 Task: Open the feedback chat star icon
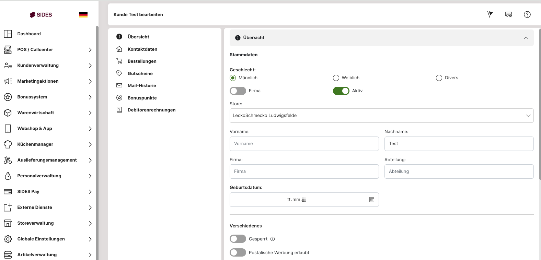(508, 14)
